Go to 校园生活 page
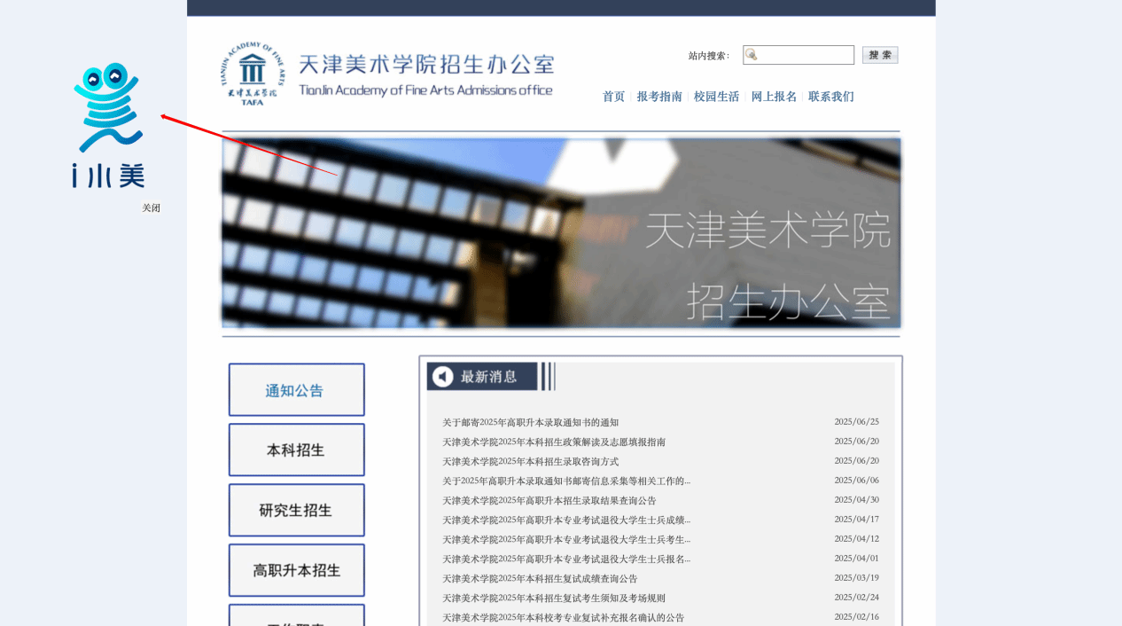Viewport: 1122px width, 626px height. 716,97
